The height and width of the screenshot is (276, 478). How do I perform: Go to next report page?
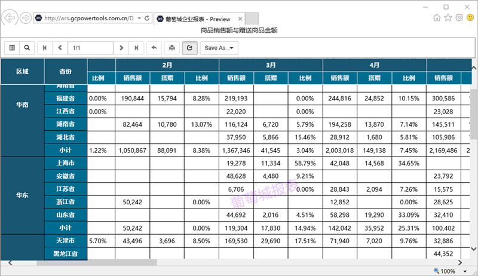122,47
